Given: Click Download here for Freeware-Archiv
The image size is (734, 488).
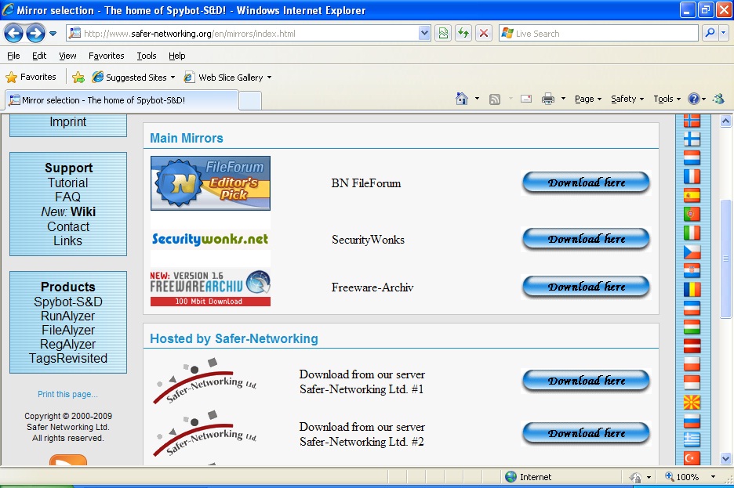Looking at the screenshot, I should pos(586,287).
